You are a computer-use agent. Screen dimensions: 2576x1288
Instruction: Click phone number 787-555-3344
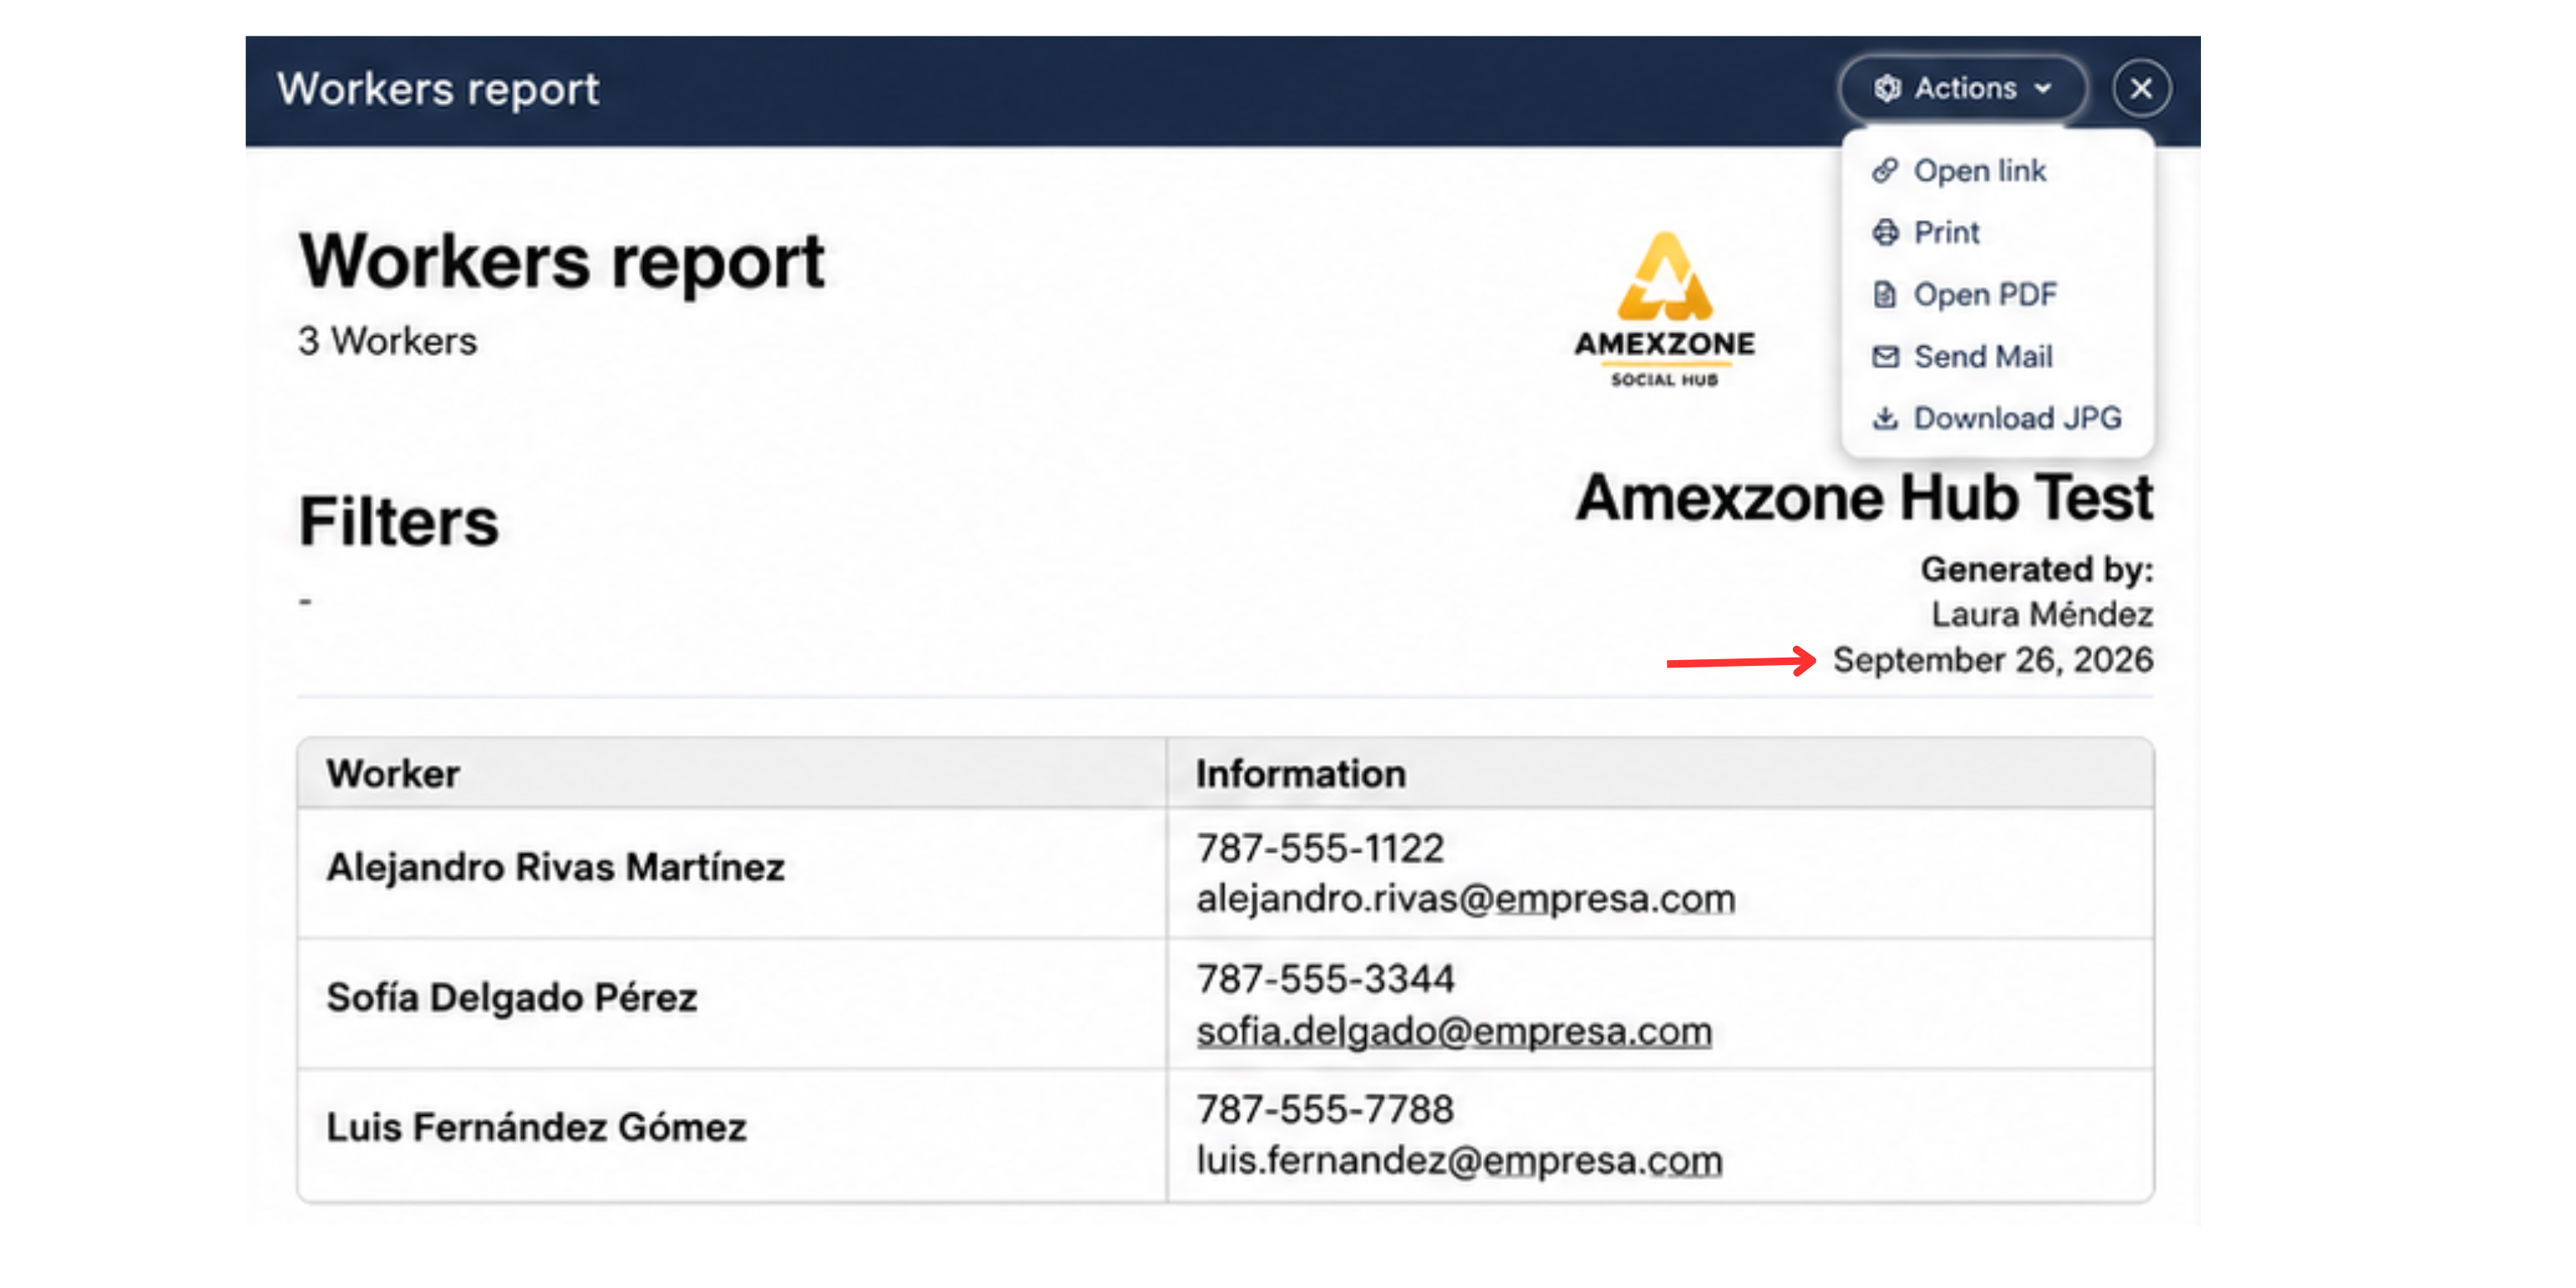[1325, 979]
